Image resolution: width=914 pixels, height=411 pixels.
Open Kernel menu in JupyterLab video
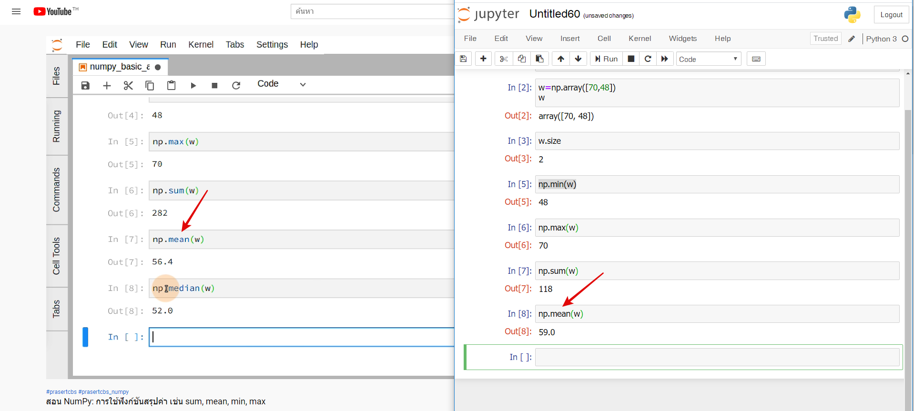(x=201, y=44)
